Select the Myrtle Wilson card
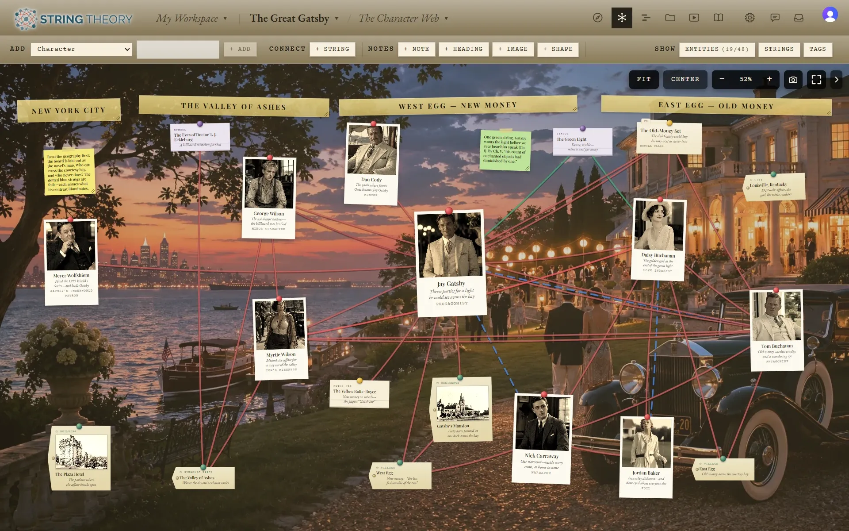 [x=280, y=339]
